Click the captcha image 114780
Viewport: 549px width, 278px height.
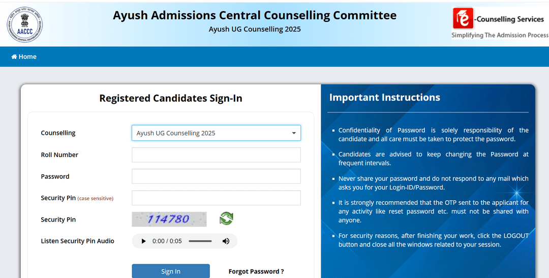click(169, 219)
